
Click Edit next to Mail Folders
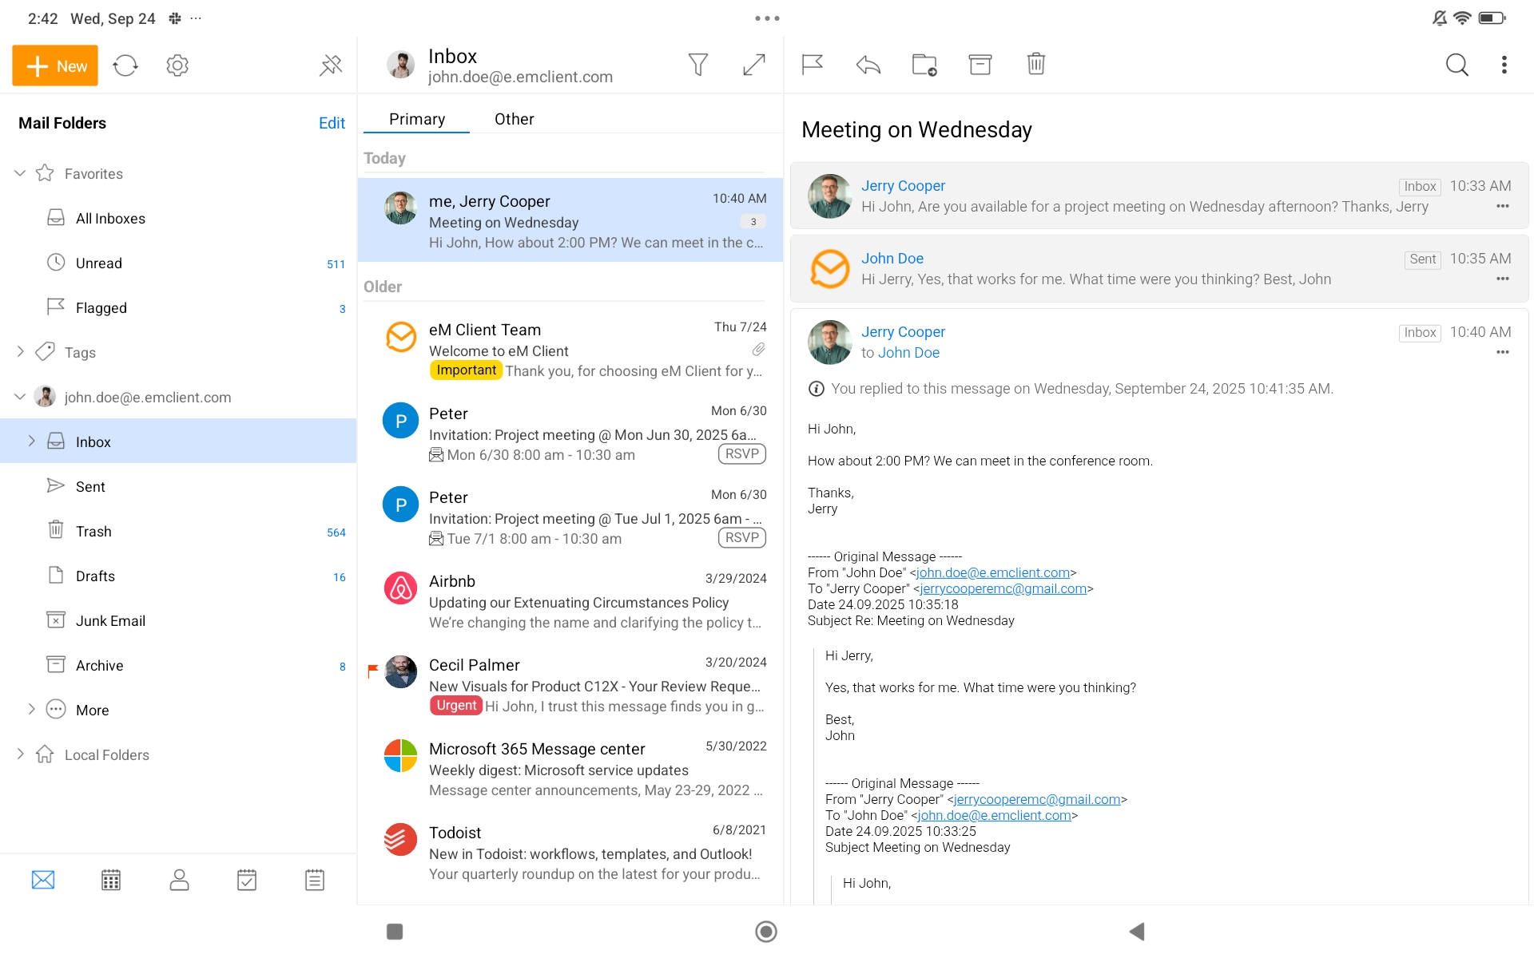332,123
